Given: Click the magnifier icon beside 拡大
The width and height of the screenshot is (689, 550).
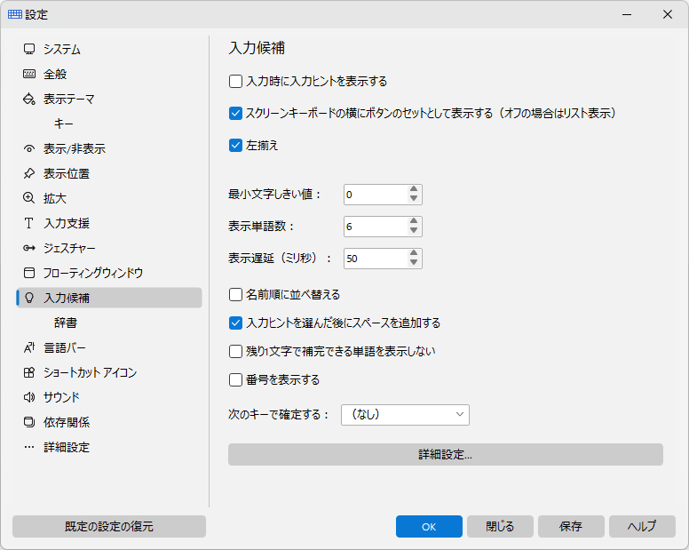Looking at the screenshot, I should coord(29,198).
